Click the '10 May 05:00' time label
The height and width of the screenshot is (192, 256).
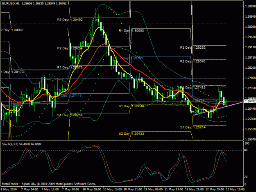(x=92, y=190)
